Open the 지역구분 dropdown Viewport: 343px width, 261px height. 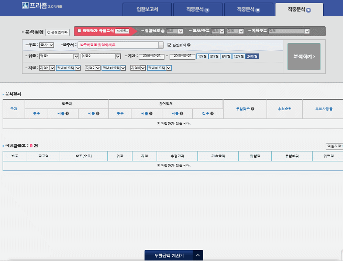tap(289, 31)
